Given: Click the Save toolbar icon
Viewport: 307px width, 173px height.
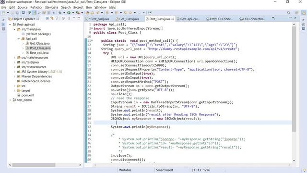Looking at the screenshot, I should [12, 13].
